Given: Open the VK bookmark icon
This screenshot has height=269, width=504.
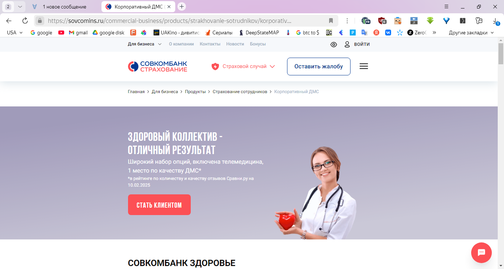Looking at the screenshot, I should (x=388, y=33).
